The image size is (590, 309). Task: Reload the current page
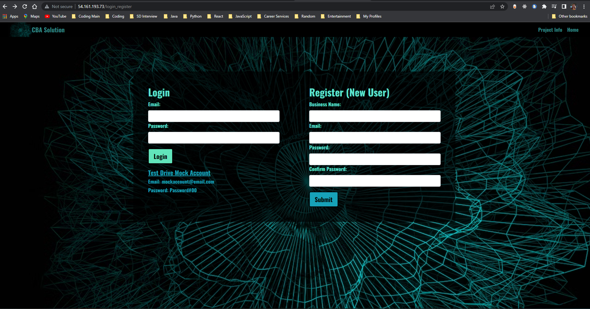click(x=25, y=6)
